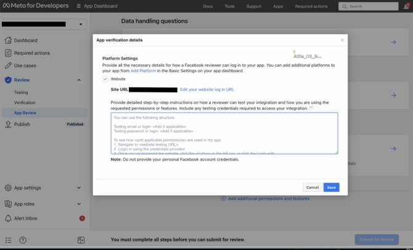Expand the App settings section
Image resolution: width=413 pixels, height=250 pixels.
pos(79,188)
